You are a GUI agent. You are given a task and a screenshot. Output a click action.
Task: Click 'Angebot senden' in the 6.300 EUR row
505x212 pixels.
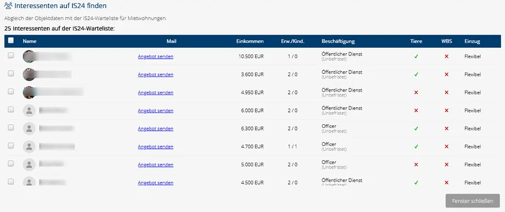pyautogui.click(x=155, y=129)
